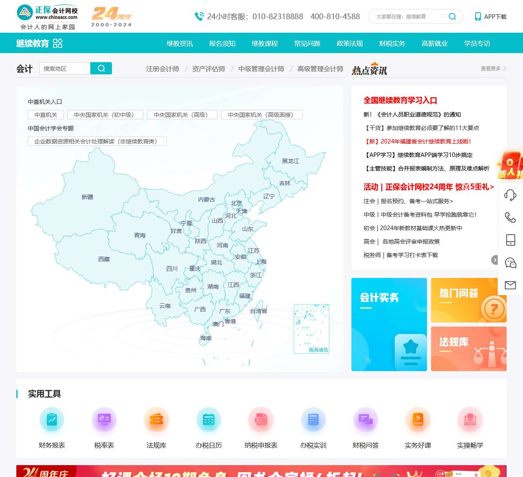The image size is (523, 477).
Task: Open the 税率表 tool icon
Action: 104,419
